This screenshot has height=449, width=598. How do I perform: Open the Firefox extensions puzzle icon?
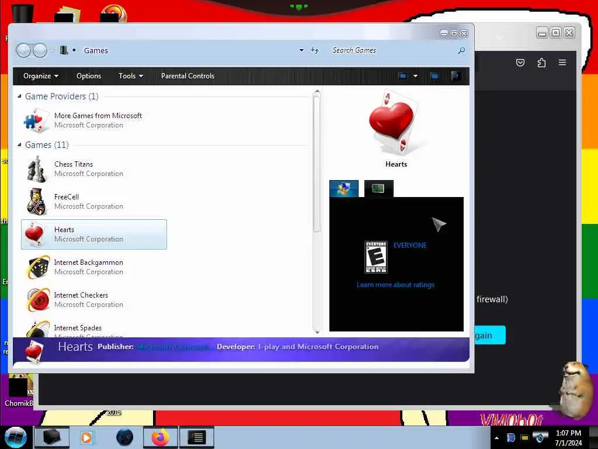[541, 63]
